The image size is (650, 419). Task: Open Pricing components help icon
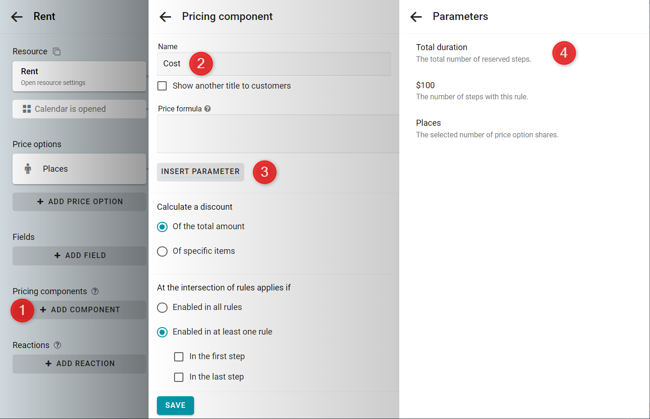point(95,291)
